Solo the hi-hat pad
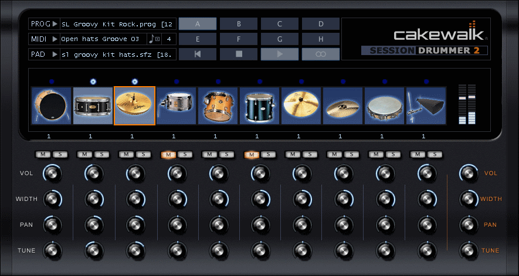The image size is (519, 276). pos(143,154)
